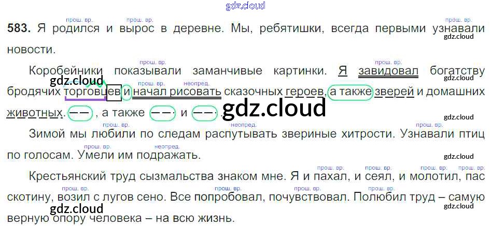The width and height of the screenshot is (491, 226).
Task: Click the blue gdz.cloud link at top
Action: tap(245, 6)
